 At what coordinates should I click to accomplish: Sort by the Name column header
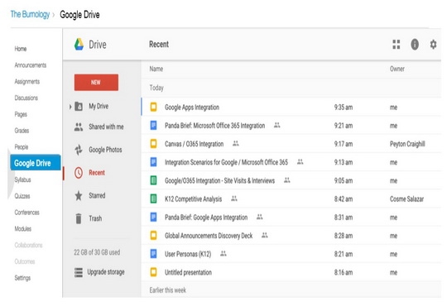pos(156,69)
